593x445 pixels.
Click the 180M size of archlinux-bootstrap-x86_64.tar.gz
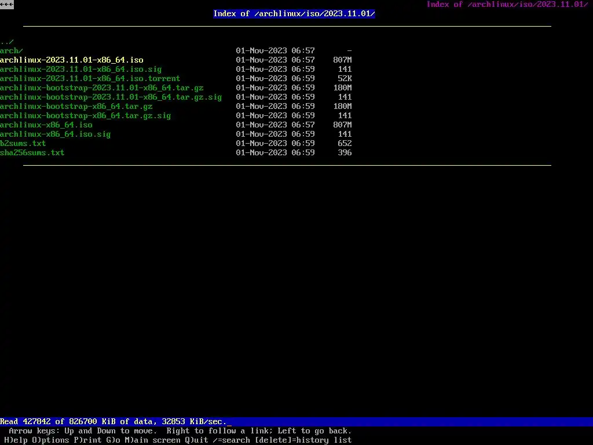tap(343, 107)
